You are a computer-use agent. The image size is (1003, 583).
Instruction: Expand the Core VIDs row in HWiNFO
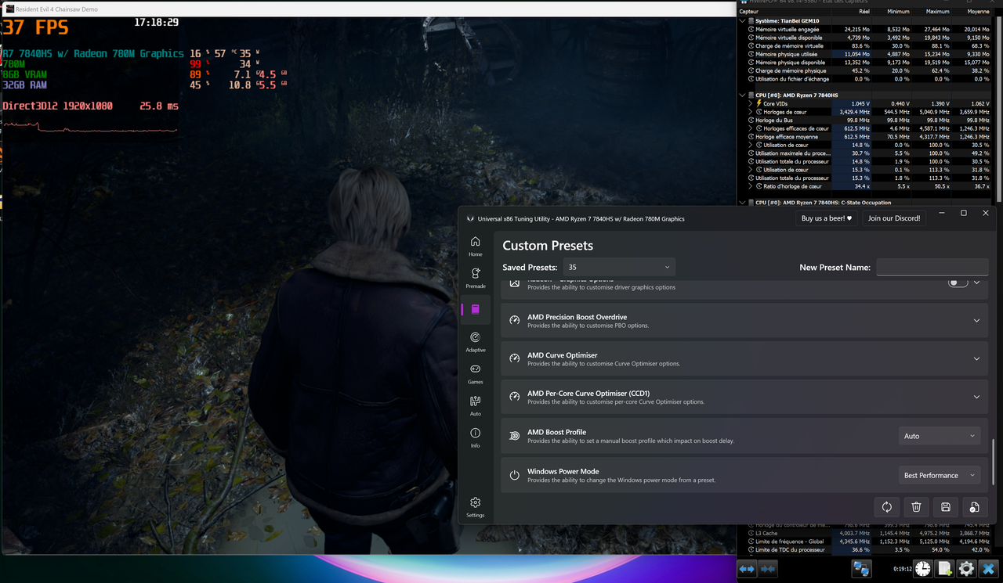(751, 103)
